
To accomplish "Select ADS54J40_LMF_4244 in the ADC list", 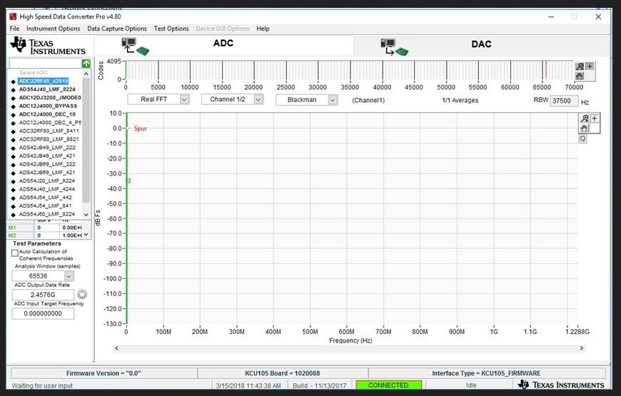I will click(x=47, y=189).
